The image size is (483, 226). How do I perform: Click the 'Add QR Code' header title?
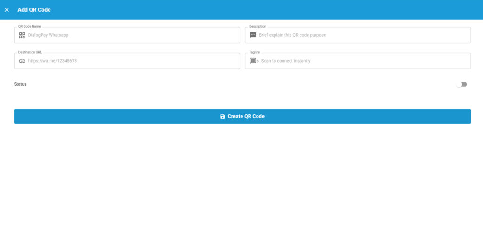(x=34, y=10)
